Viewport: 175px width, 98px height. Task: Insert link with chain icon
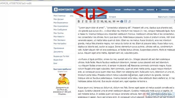pyautogui.click(x=118, y=21)
